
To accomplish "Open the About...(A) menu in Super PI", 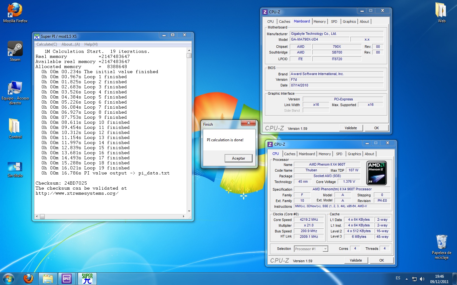I will coord(71,44).
